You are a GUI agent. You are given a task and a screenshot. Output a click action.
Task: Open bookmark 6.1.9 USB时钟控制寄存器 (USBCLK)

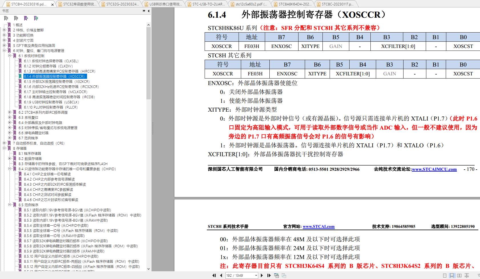51,102
